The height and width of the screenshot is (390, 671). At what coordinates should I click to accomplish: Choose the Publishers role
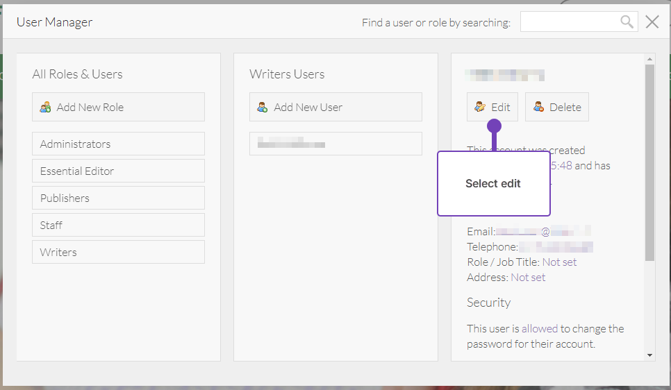pyautogui.click(x=118, y=198)
